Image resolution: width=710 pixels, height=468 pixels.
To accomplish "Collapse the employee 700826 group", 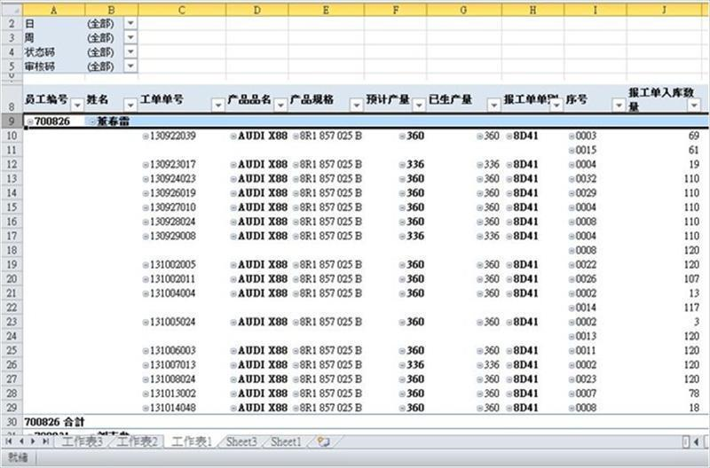I will 30,121.
